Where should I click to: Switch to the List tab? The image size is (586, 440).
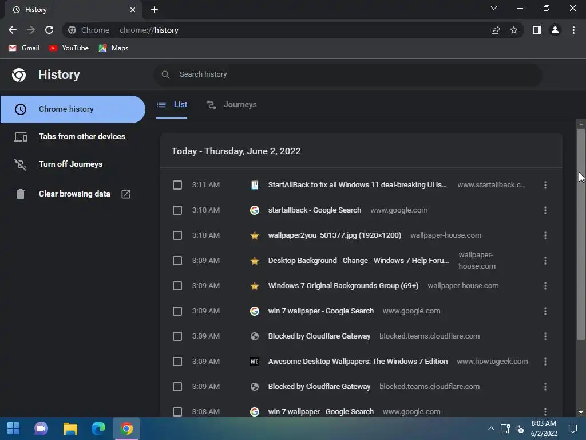pos(172,105)
